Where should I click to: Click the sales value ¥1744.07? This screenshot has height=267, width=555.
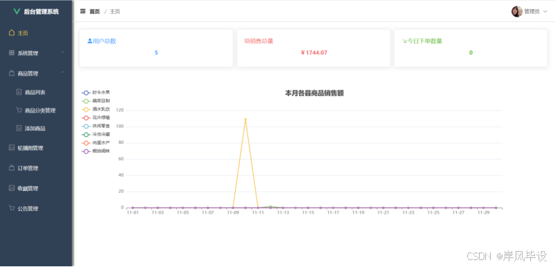[314, 53]
